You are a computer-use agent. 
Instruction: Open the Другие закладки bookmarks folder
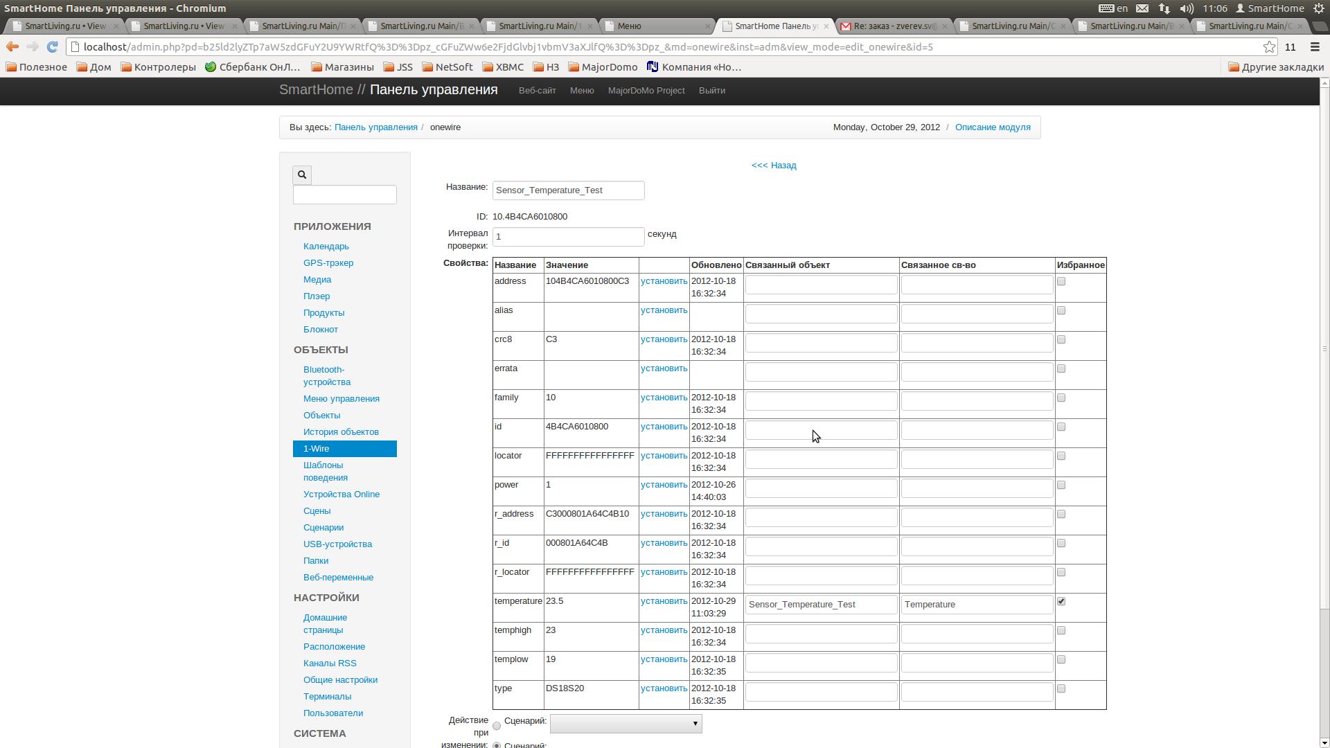click(x=1275, y=67)
